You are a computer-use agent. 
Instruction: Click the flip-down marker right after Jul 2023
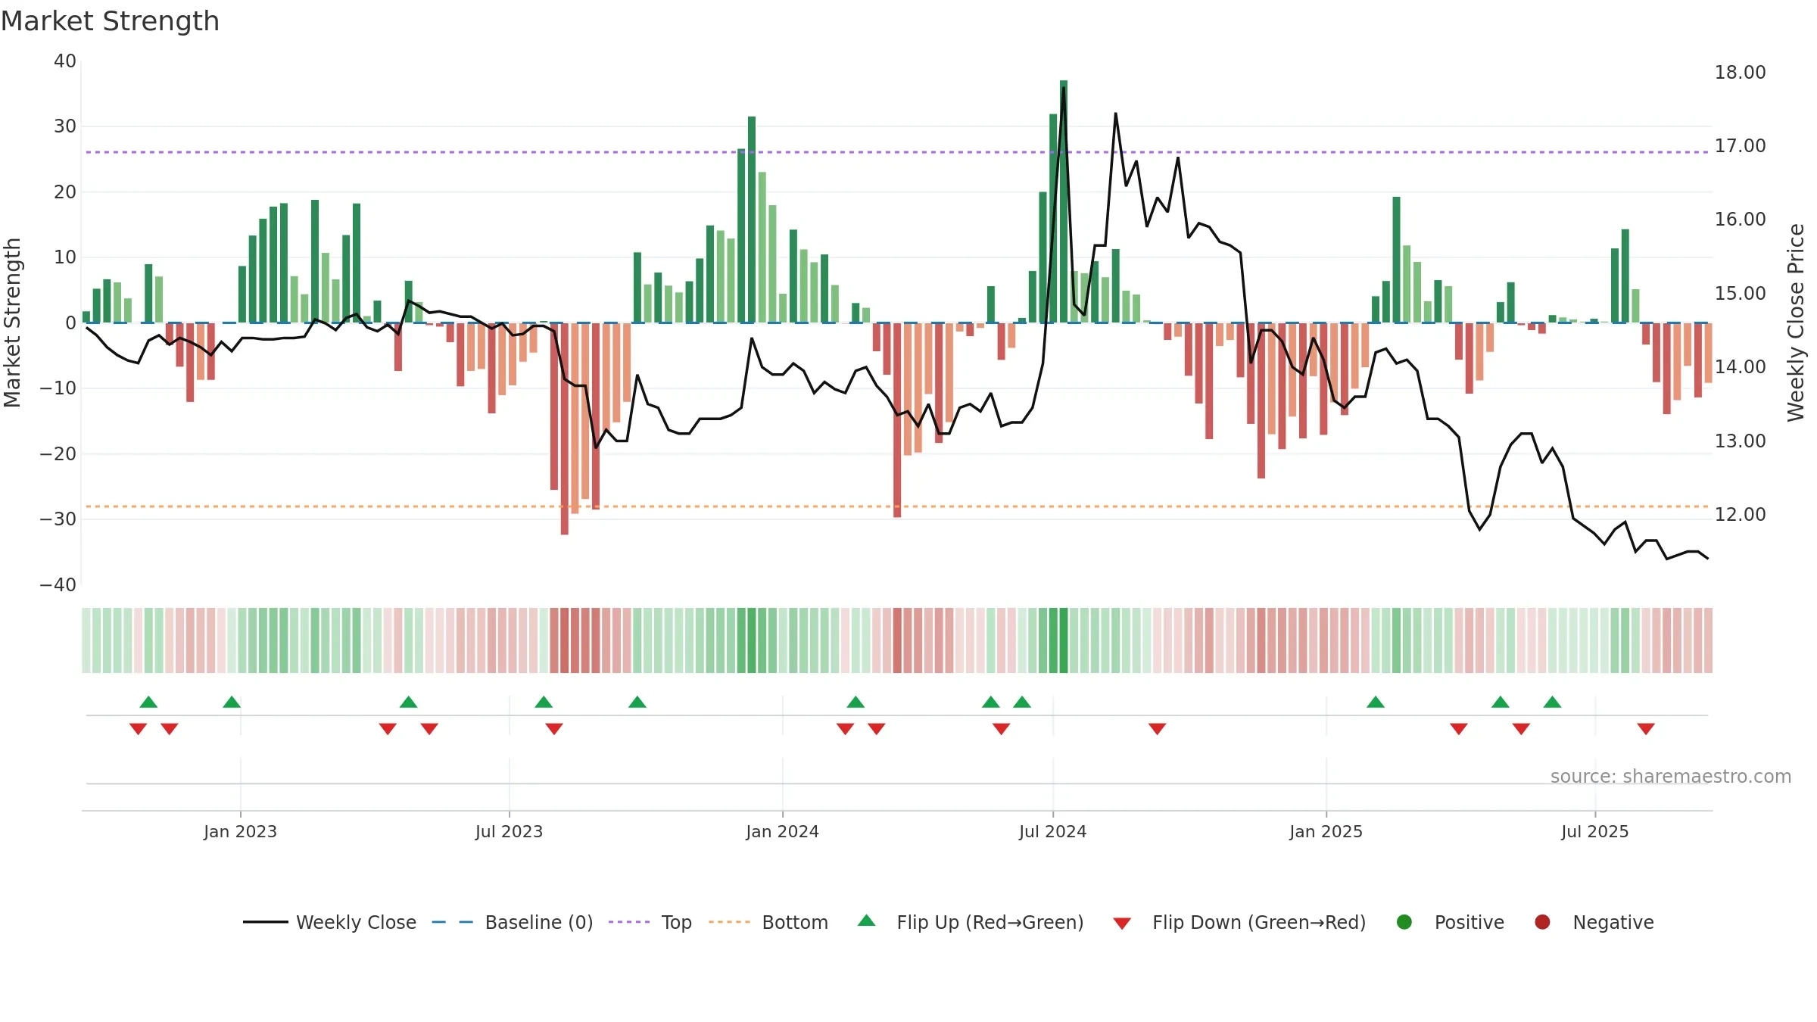pyautogui.click(x=554, y=729)
